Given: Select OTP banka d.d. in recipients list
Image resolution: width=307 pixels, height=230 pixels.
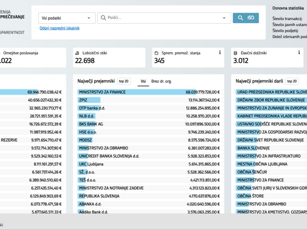Looking at the screenshot, I should 92,108.
